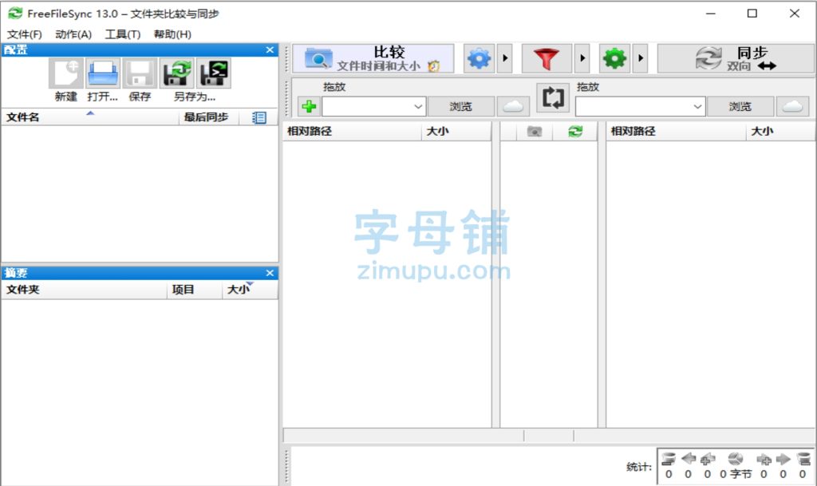Start the Compare folders button
Image resolution: width=817 pixels, height=486 pixels.
373,58
